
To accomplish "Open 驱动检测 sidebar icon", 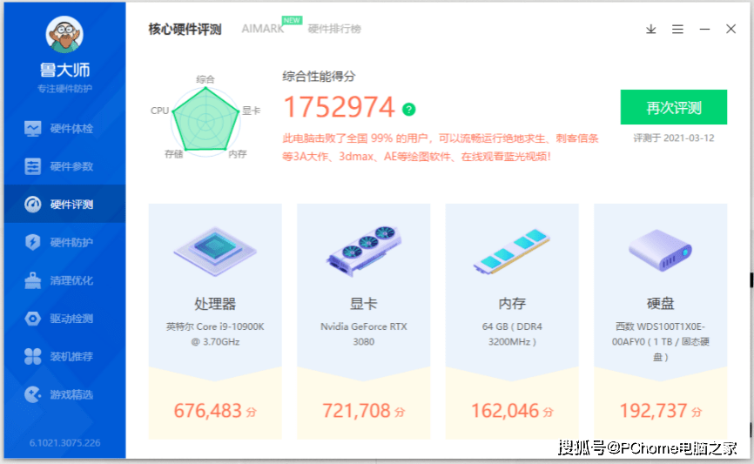I will [x=33, y=319].
